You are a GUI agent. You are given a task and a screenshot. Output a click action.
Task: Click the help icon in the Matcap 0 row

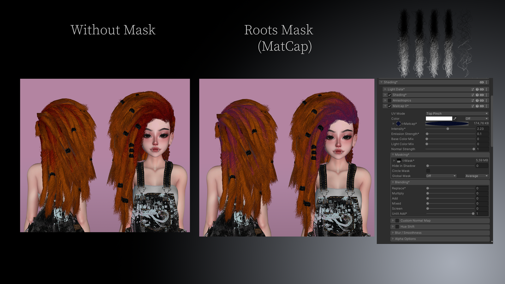click(x=477, y=106)
